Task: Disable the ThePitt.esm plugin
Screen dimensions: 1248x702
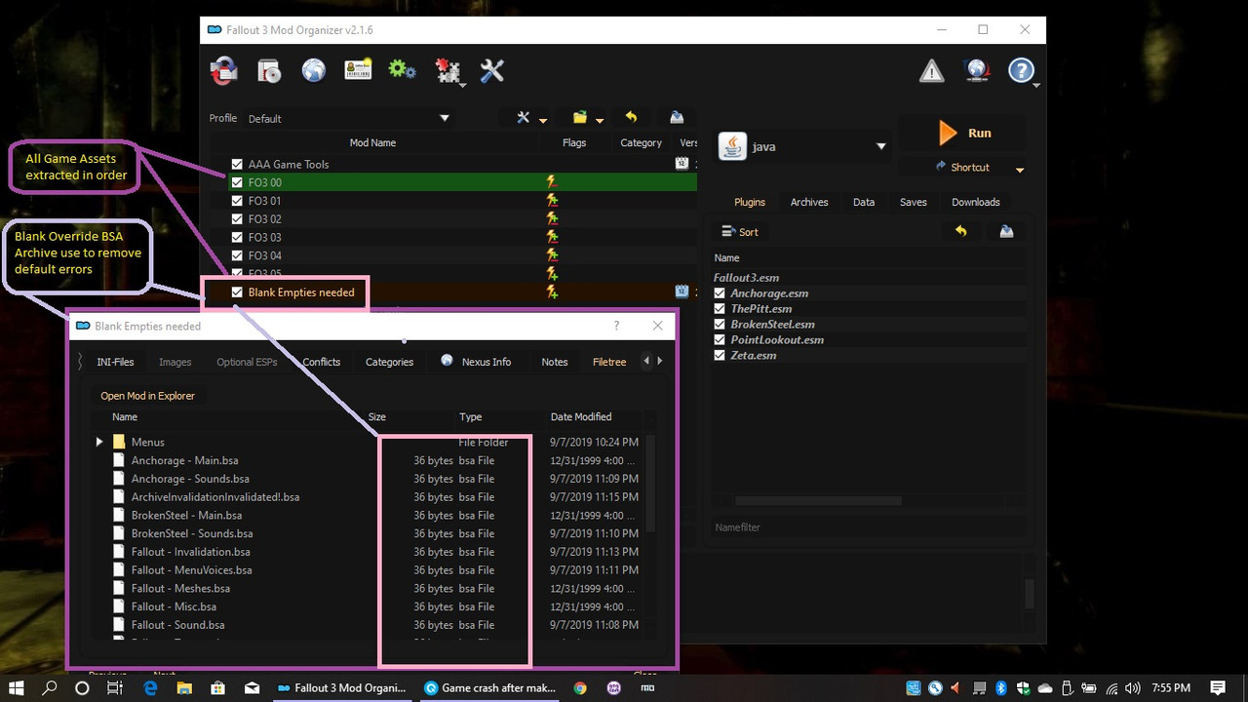Action: [x=720, y=308]
